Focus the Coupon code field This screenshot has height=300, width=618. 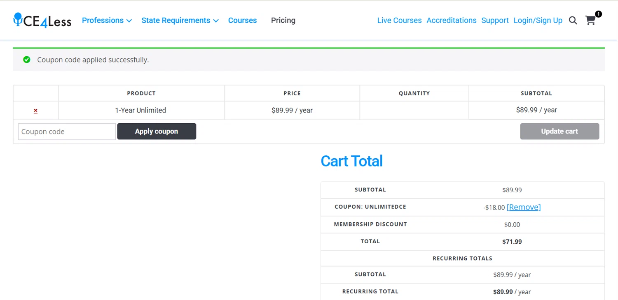pos(67,132)
